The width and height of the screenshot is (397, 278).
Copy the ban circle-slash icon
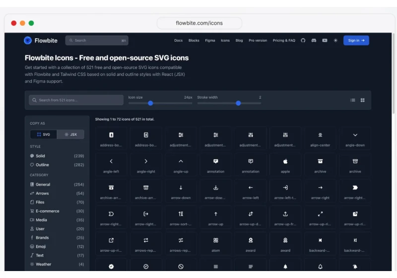pyautogui.click(x=181, y=266)
